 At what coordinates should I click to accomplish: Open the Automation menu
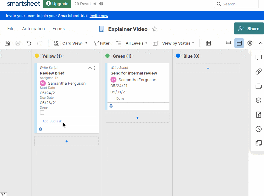pos(33,29)
